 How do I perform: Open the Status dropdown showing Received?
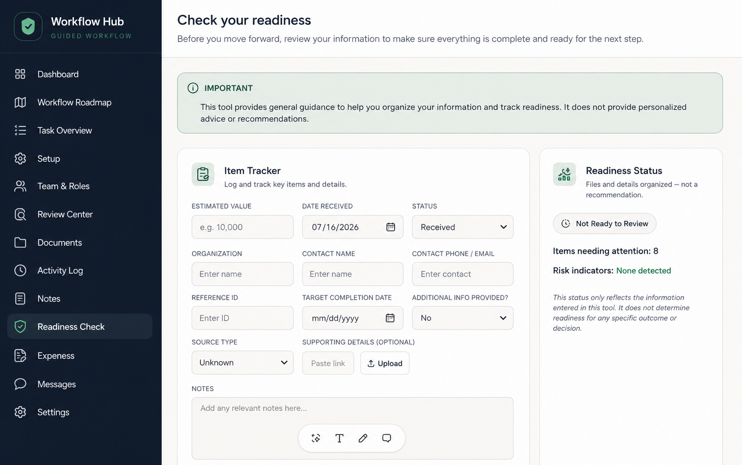point(463,227)
